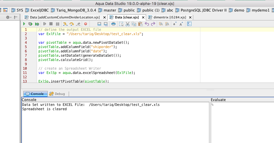Open the Debug tab
274x143 pixels.
tap(57, 94)
